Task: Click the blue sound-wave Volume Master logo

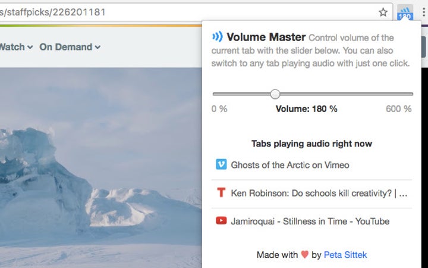Action: click(x=218, y=37)
